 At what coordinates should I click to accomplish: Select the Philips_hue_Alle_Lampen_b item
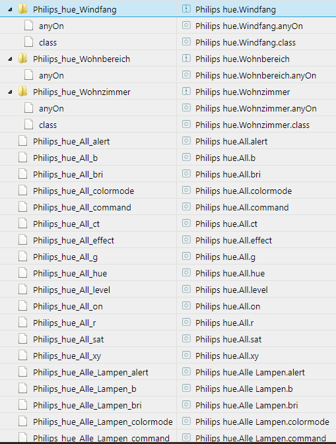(x=84, y=389)
